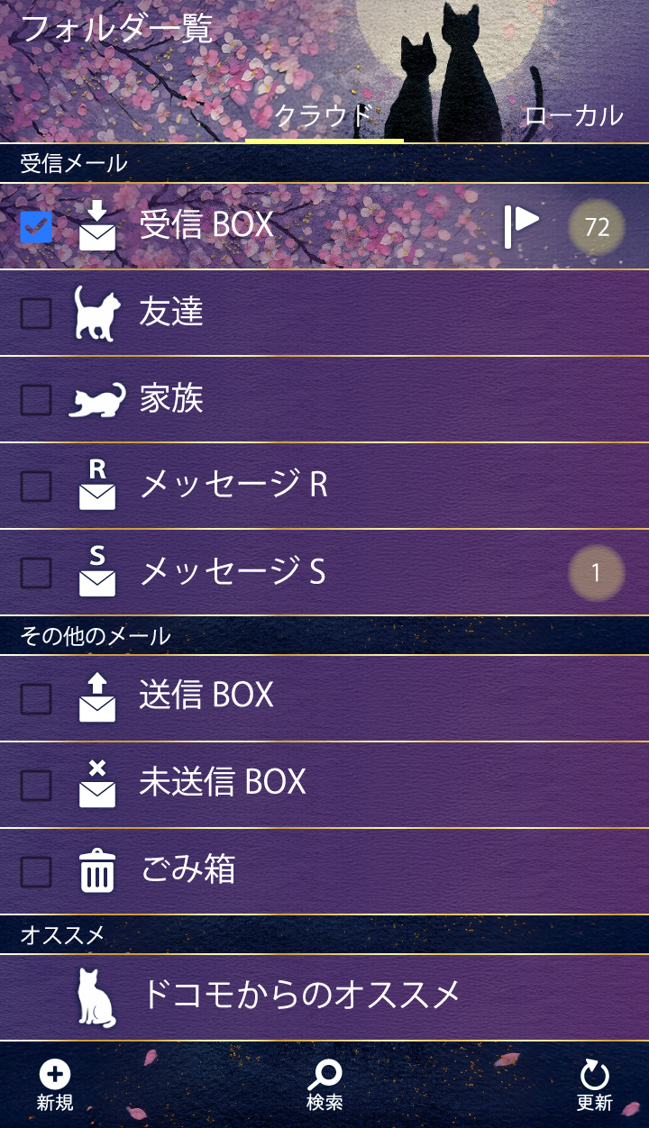Tap the 検索 search button
This screenshot has height=1128, width=649.
point(324,1085)
